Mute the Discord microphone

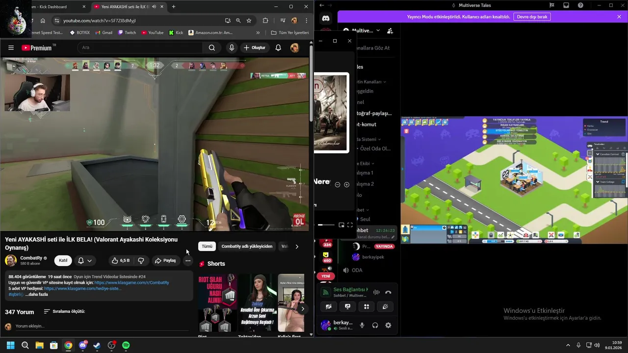362,325
